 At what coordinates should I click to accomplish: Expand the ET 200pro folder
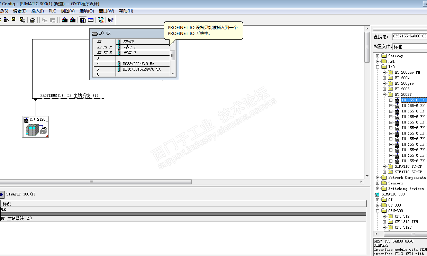[384, 83]
